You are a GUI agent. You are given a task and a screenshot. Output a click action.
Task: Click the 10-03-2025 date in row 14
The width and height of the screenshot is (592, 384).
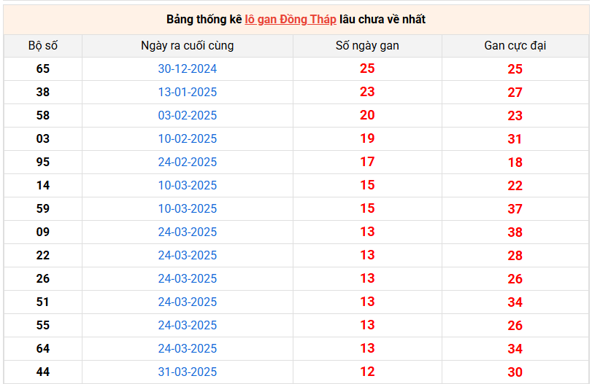(x=188, y=186)
